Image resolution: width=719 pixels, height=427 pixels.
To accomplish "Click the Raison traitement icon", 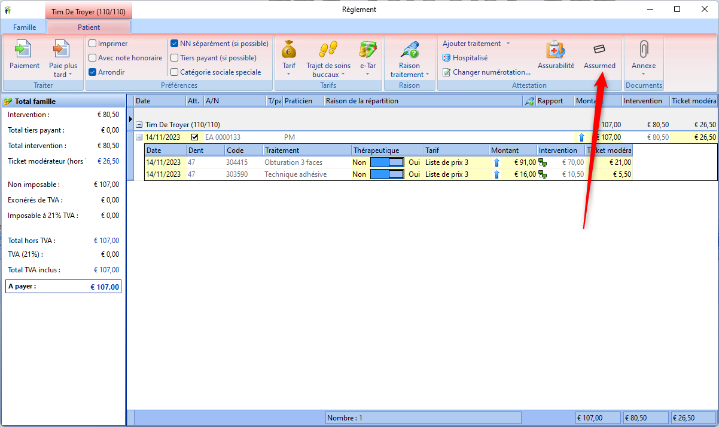I will point(410,49).
